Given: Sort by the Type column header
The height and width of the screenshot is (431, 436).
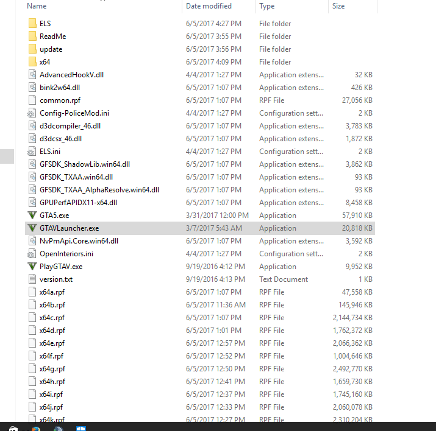Looking at the screenshot, I should pos(266,6).
